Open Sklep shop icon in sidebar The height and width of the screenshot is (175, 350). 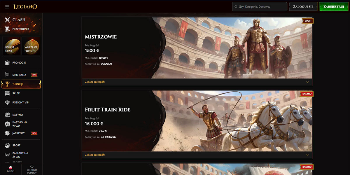click(7, 93)
